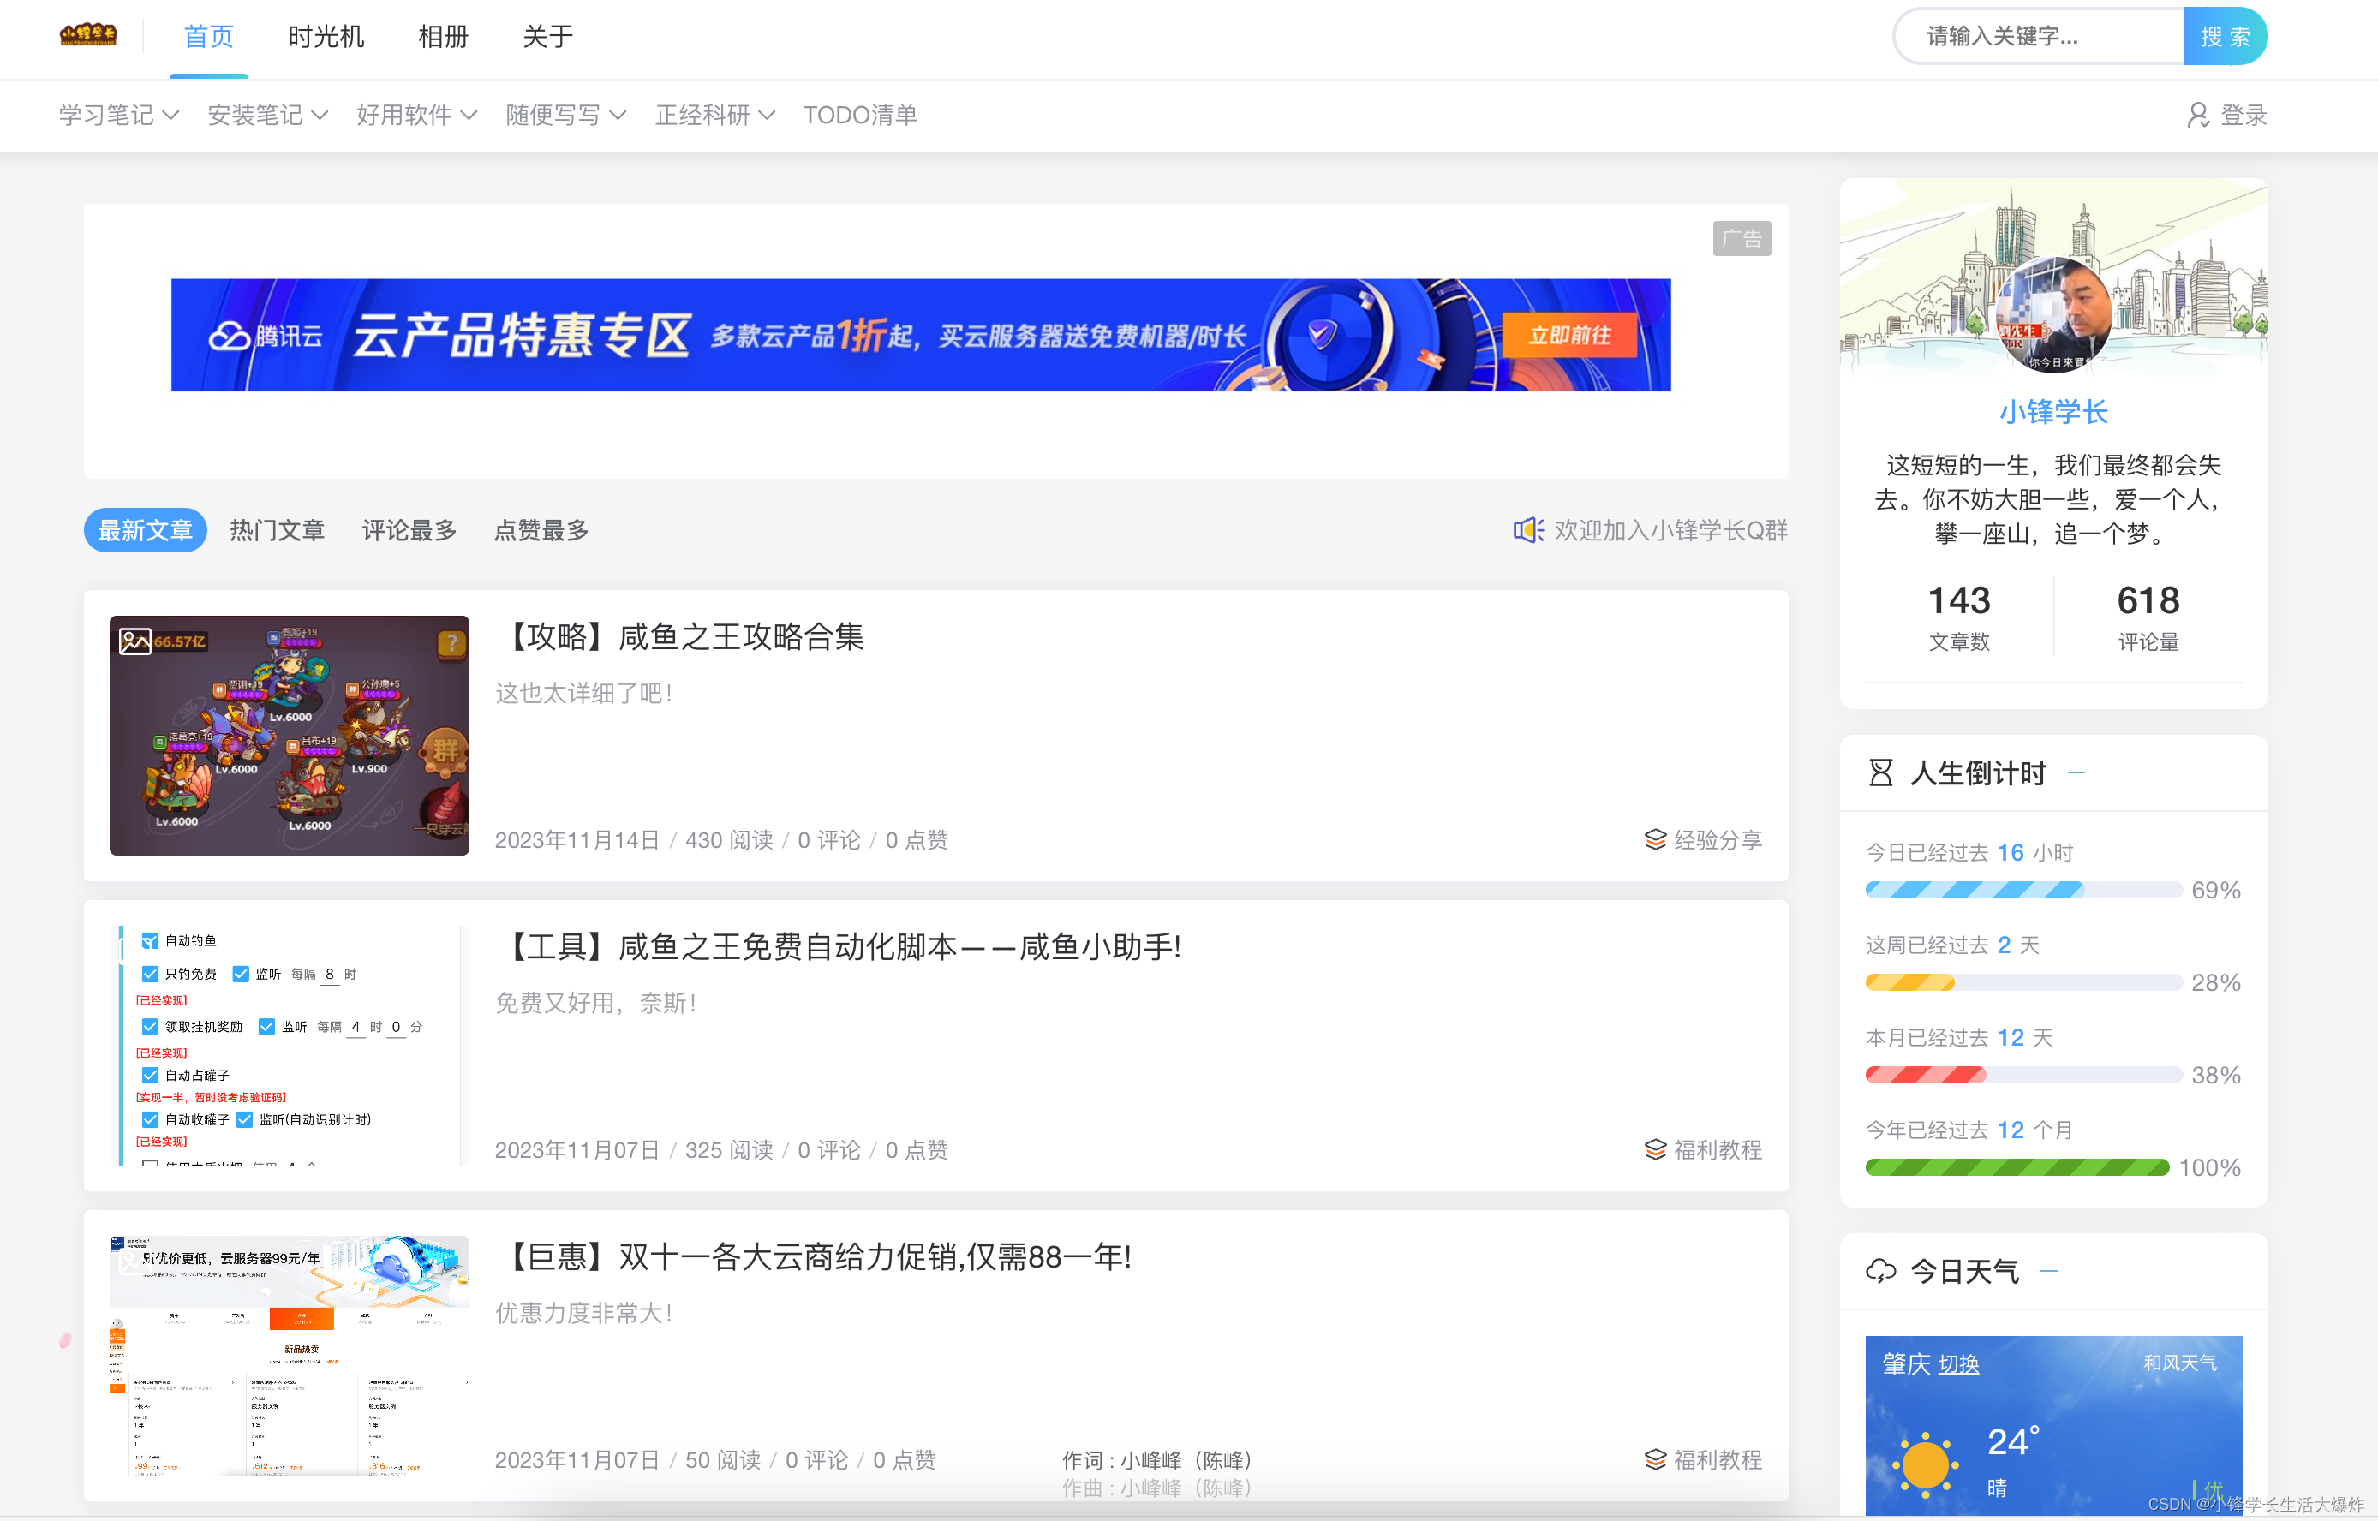Click the login user icon
This screenshot has height=1521, width=2378.
2196,116
